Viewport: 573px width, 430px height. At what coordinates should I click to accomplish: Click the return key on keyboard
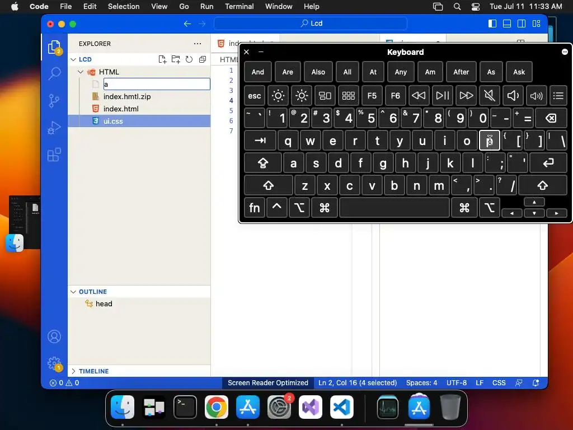tap(548, 163)
